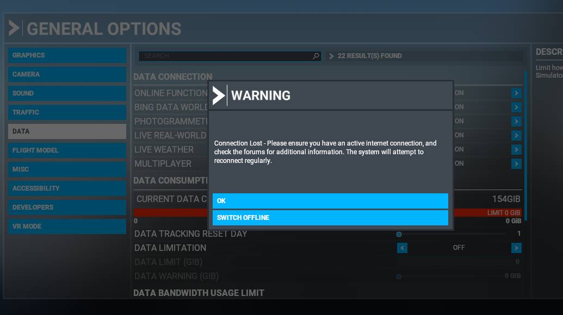Viewport: 563px width, 315px height.
Task: Open the VR Mode tab
Action: click(x=67, y=226)
